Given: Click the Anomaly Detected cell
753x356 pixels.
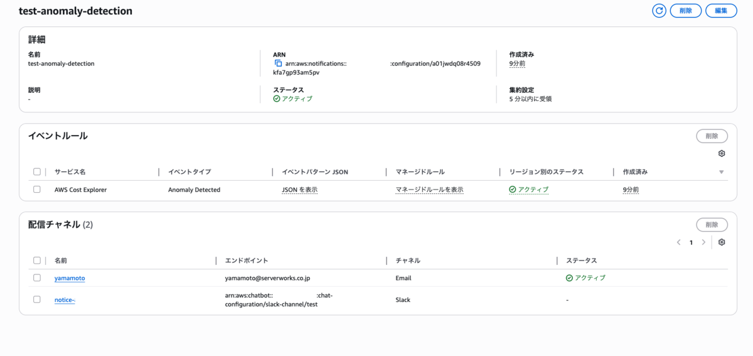Looking at the screenshot, I should (x=194, y=190).
